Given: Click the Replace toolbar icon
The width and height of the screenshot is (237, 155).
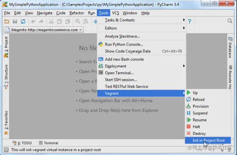Looking at the screenshot, I should tap(86, 21).
